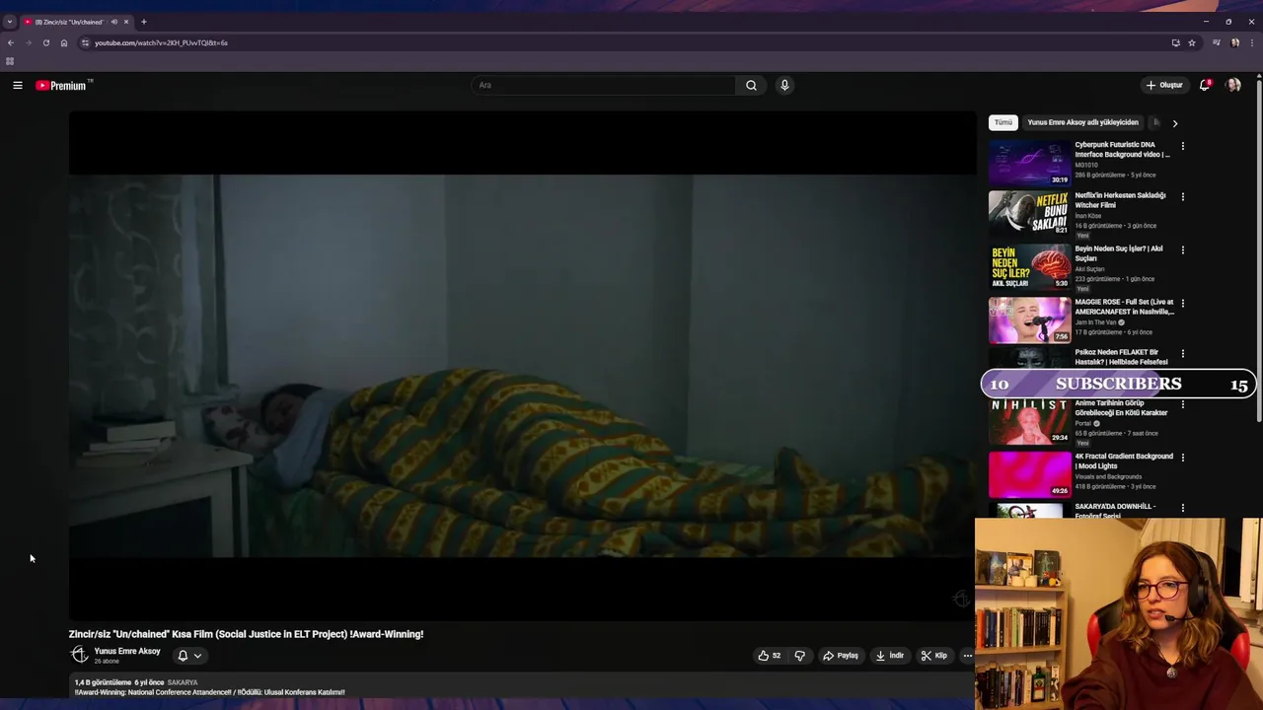1263x710 pixels.
Task: Open Yunus Emre Aksoy channel avatar
Action: click(79, 655)
